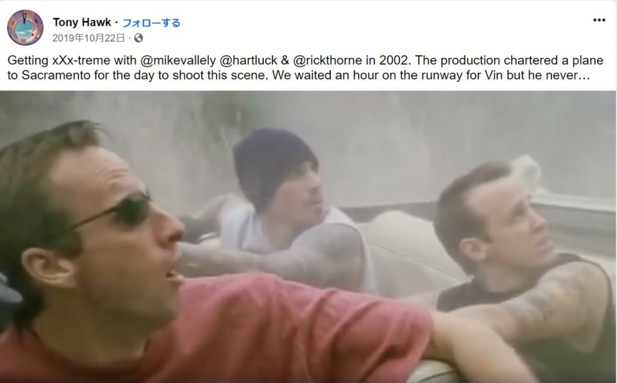Click the @hartluck mention in caption
Viewport: 617px width, 383px height.
click(x=249, y=60)
